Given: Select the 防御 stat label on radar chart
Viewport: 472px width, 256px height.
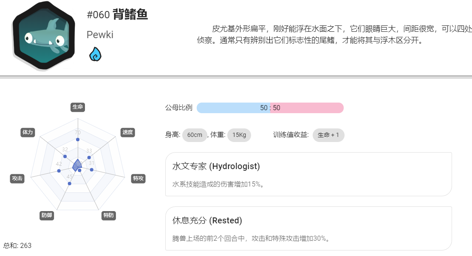Looking at the screenshot, I should pos(47,215).
